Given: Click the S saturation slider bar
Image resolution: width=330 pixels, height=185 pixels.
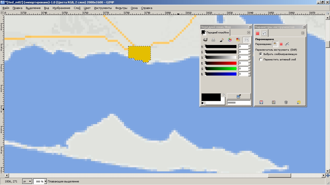Looking at the screenshot, I should (x=221, y=52).
